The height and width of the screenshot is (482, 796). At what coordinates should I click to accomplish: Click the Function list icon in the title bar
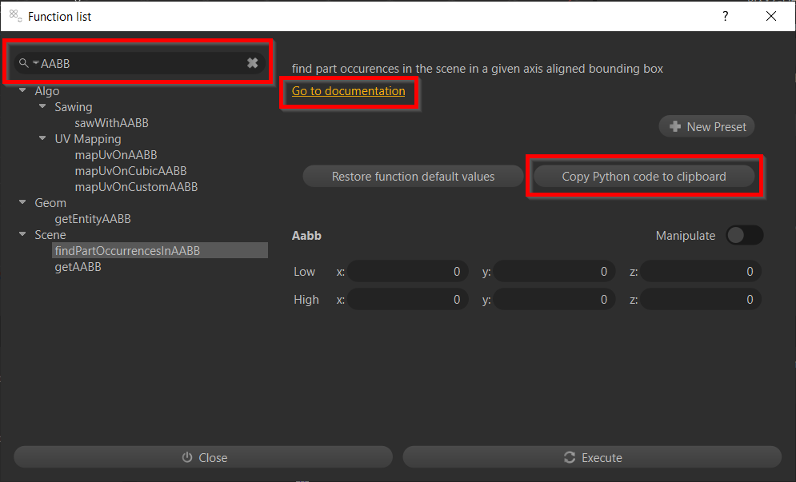tap(14, 14)
